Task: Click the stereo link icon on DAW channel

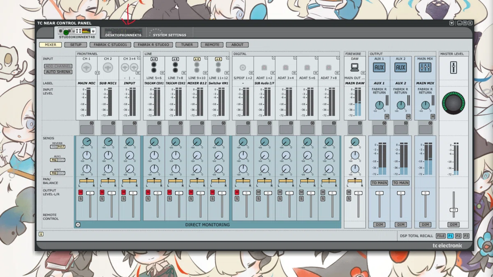Action: (x=364, y=73)
